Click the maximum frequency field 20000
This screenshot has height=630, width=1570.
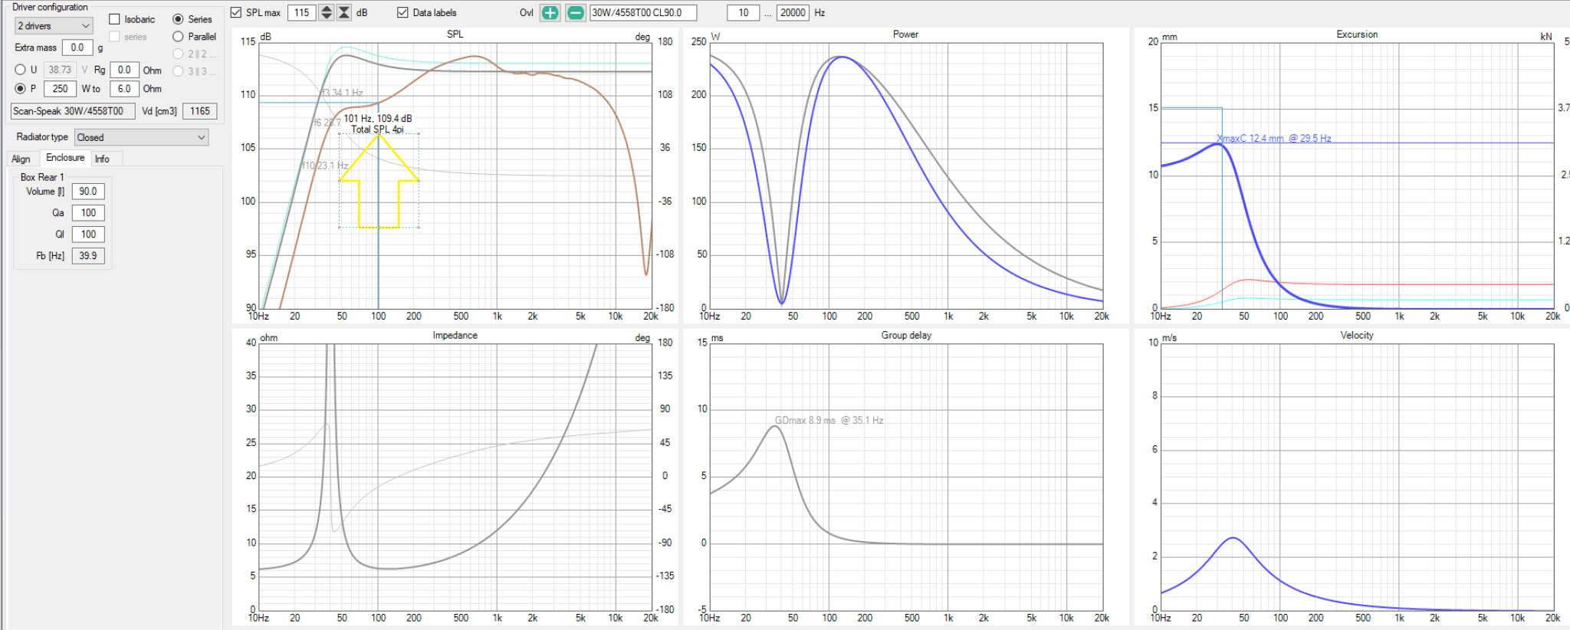(x=793, y=13)
